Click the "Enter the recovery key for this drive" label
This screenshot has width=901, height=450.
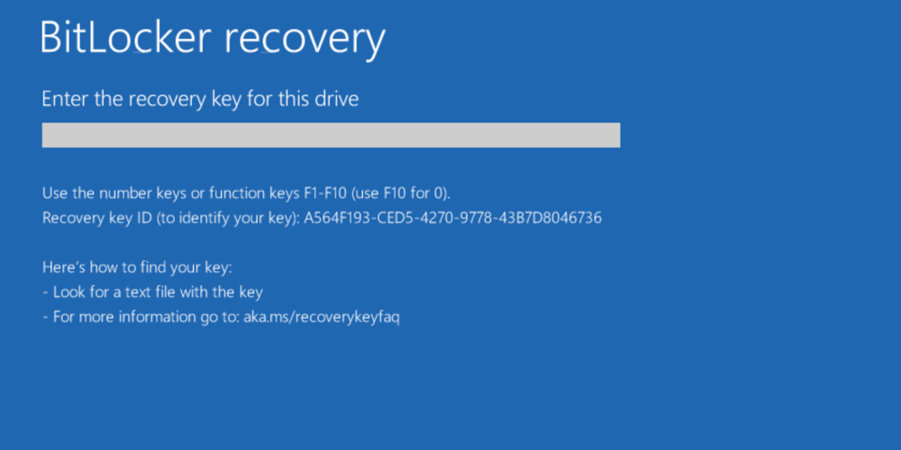pyautogui.click(x=200, y=98)
